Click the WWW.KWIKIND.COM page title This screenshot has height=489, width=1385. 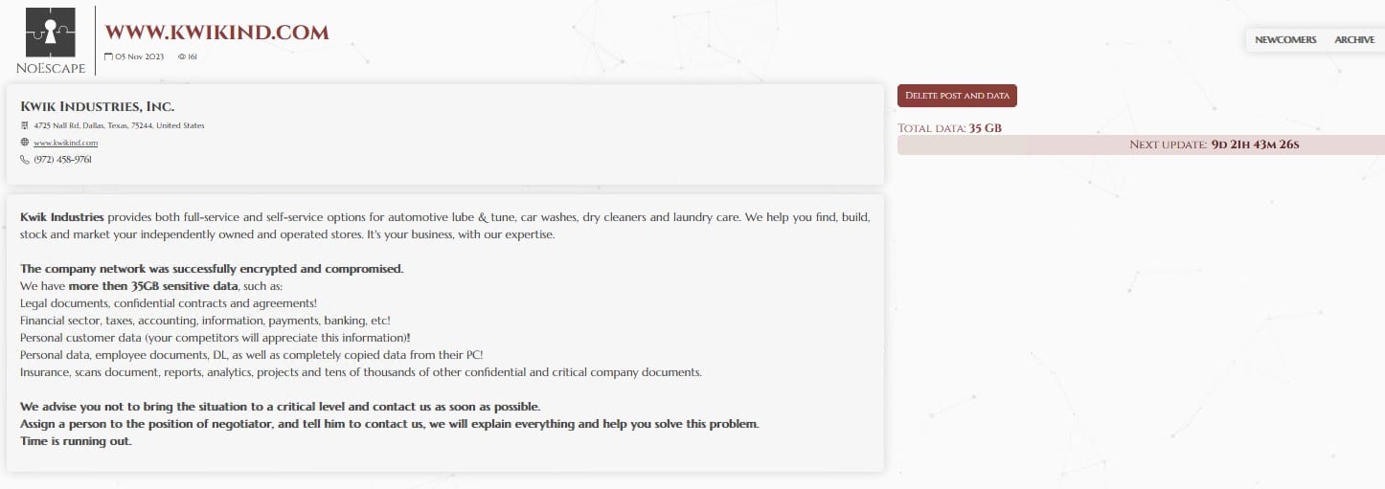216,32
